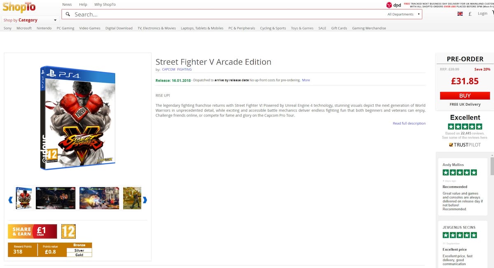Open PC & Peripherals category
Screen dimensions: 494x268
[x=242, y=28]
